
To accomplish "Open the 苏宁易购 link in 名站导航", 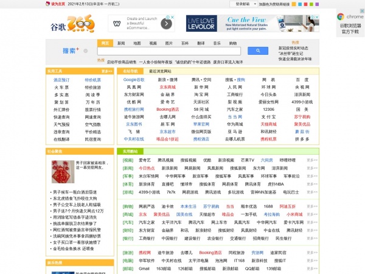I will pos(302,117).
